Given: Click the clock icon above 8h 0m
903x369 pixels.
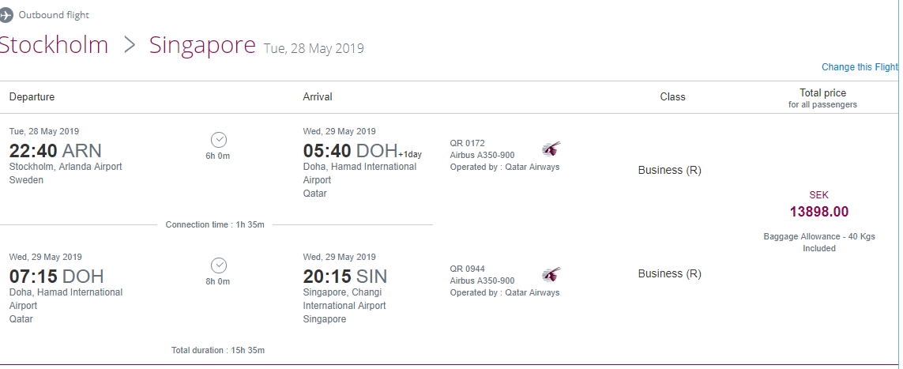Looking at the screenshot, I should point(219,265).
